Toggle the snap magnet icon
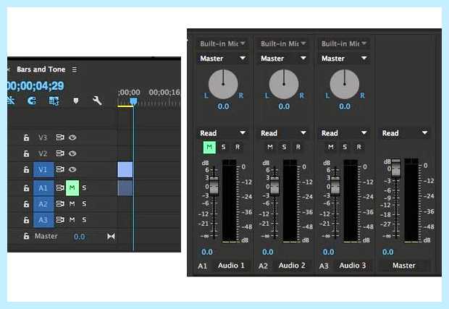 [31, 101]
